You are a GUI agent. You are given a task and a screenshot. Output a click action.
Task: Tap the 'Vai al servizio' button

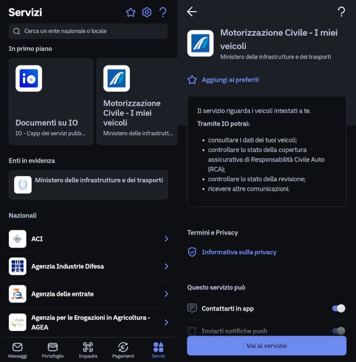point(267,346)
